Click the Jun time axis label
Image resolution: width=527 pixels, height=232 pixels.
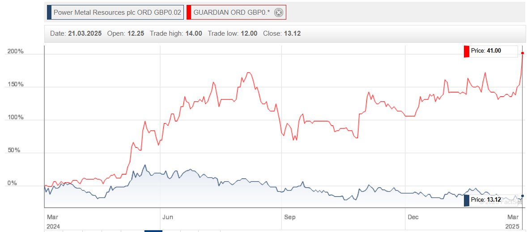(x=168, y=217)
